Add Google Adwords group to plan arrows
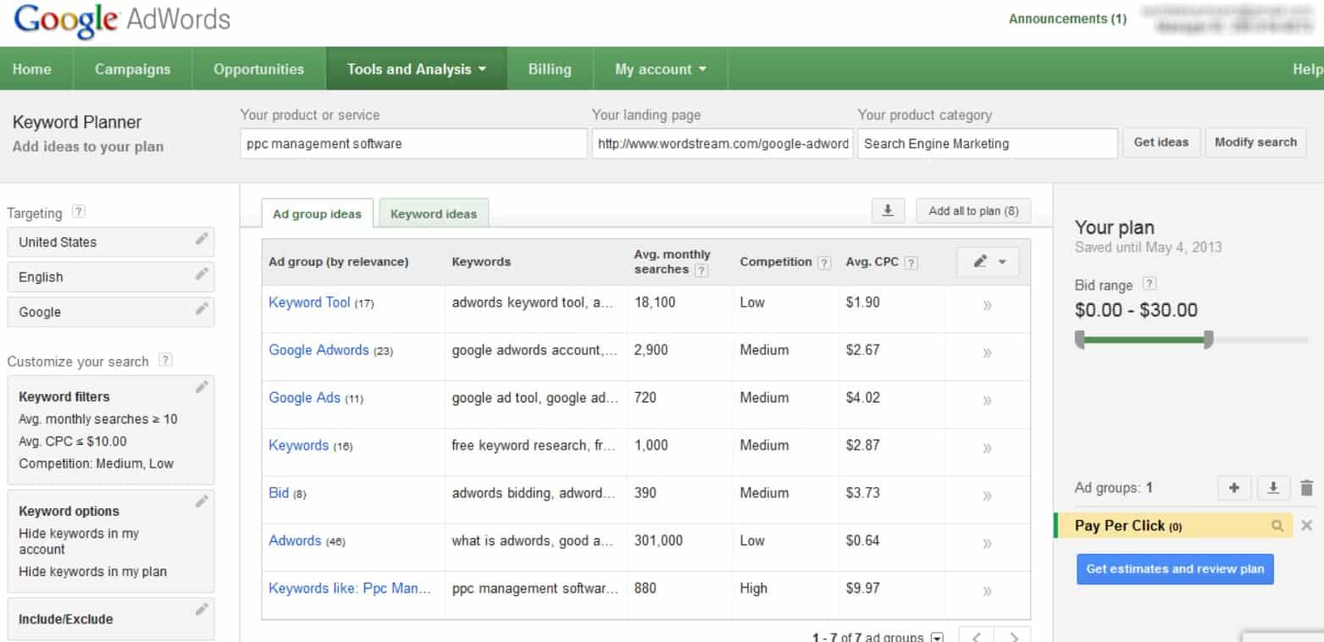 point(987,353)
